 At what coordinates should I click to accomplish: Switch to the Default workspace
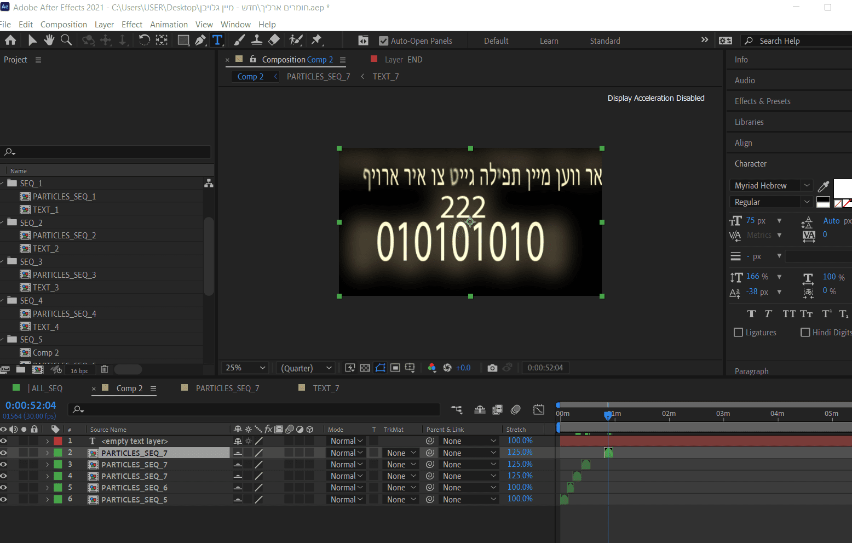tap(496, 41)
